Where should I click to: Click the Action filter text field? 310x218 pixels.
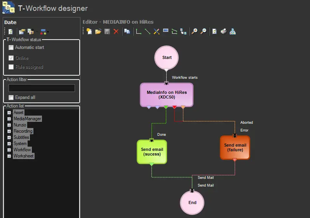[42, 88]
